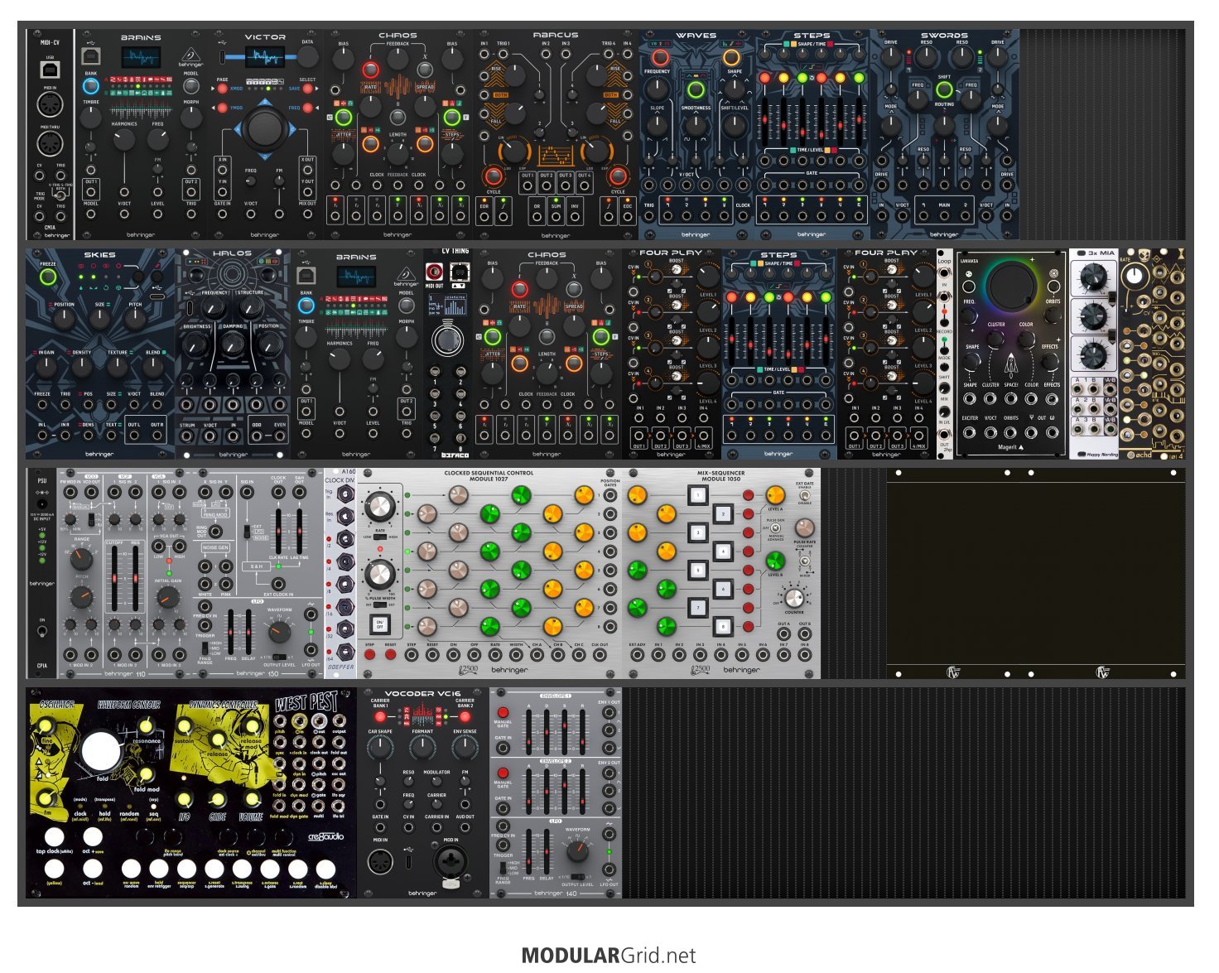Click the CUTOFF slider on module 110
Screen dimensions: 1219x973
[115, 578]
